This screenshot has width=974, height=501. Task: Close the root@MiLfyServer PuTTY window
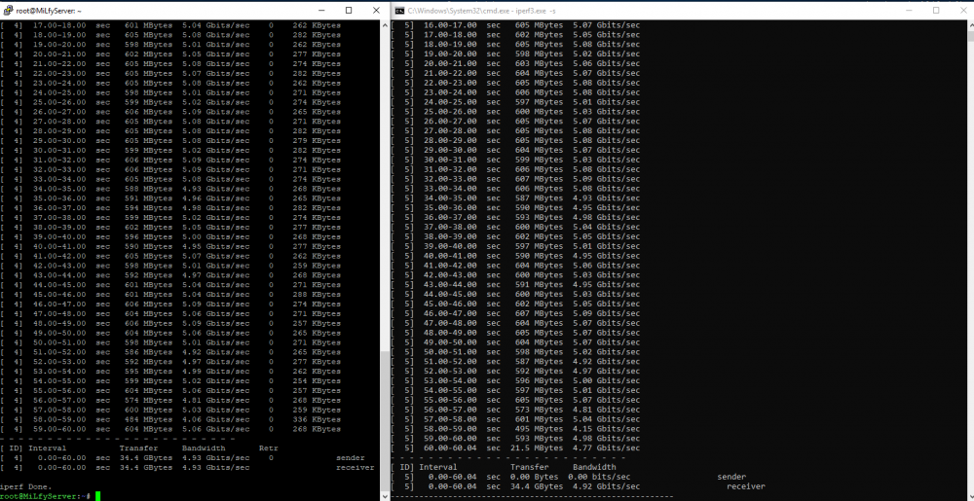tap(376, 10)
